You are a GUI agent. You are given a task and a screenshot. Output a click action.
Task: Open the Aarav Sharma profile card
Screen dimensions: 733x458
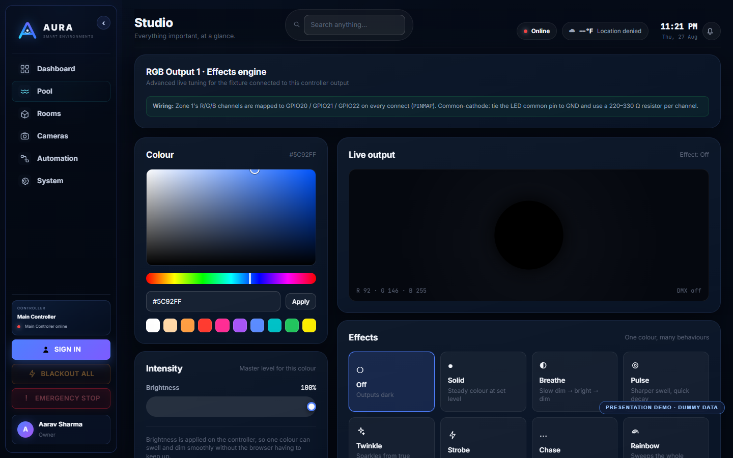(61, 430)
